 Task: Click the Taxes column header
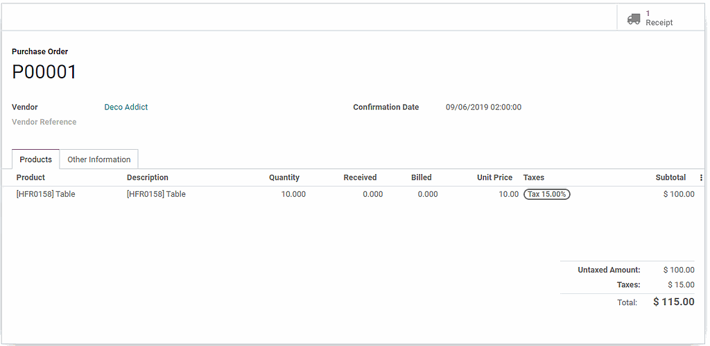pyautogui.click(x=534, y=178)
